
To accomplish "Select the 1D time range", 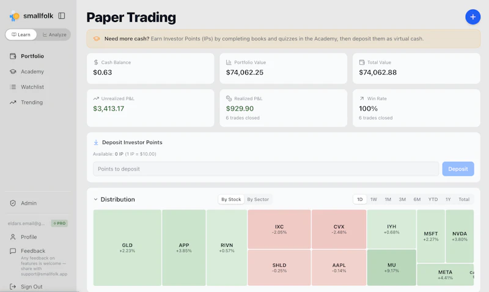I will coord(359,199).
